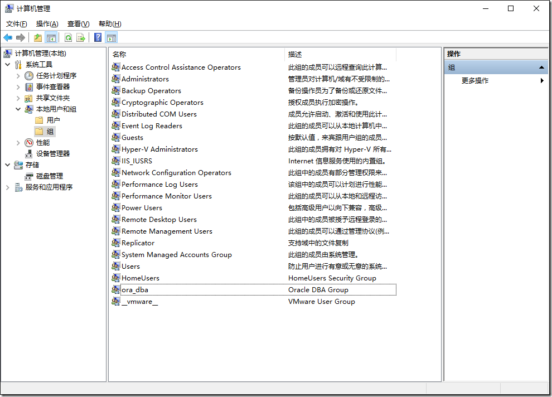Click the group icon next to Users
This screenshot has width=552, height=397.
[x=116, y=266]
